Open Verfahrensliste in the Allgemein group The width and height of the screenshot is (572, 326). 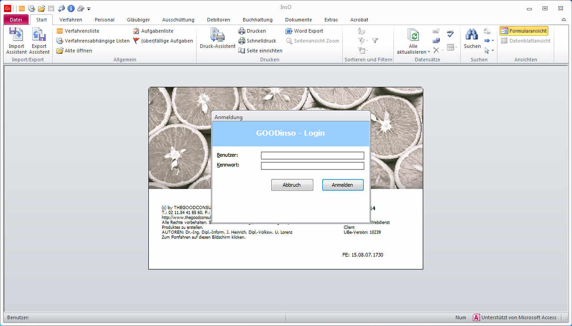click(x=78, y=31)
